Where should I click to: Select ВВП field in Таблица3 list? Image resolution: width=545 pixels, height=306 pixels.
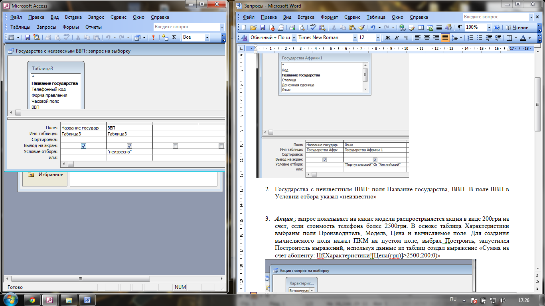click(36, 107)
